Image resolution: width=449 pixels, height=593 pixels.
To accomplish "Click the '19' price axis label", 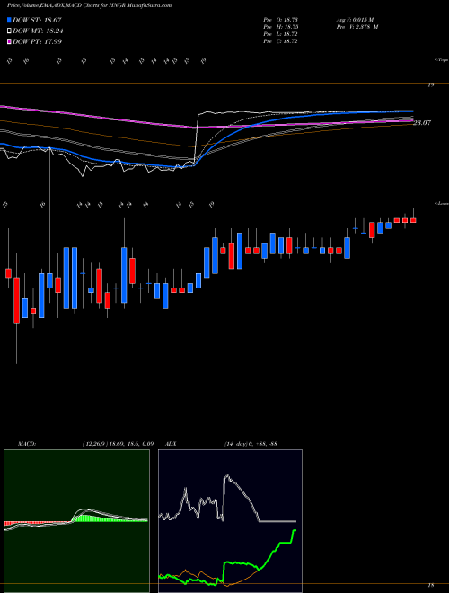I will (430, 85).
